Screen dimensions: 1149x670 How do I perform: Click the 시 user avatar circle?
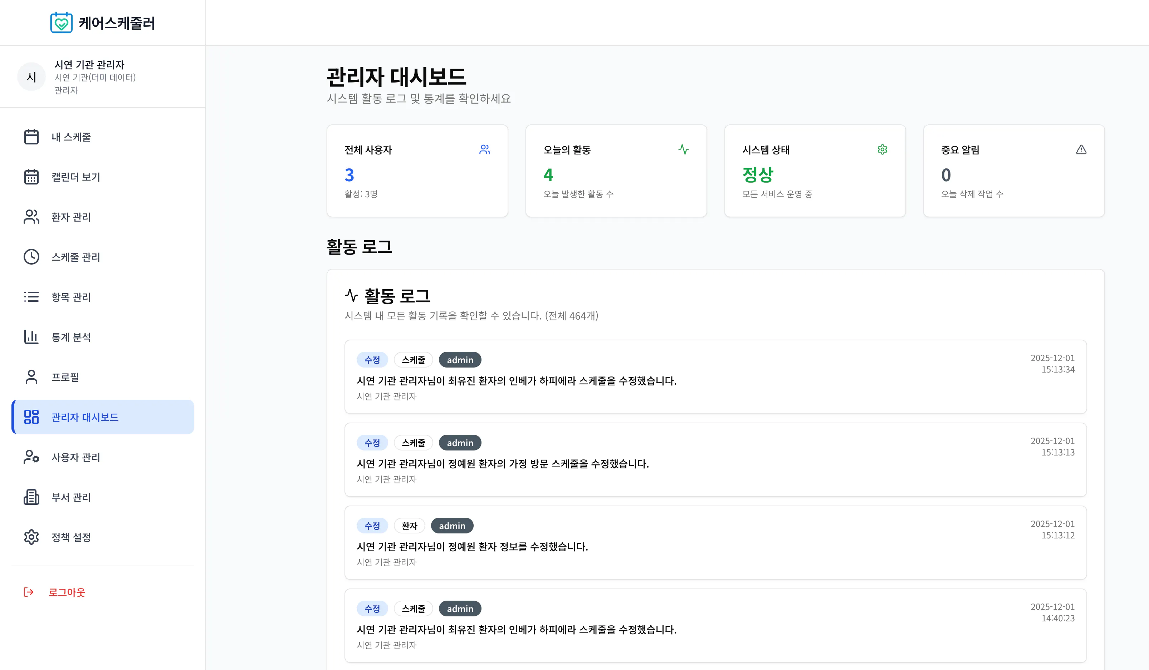31,77
